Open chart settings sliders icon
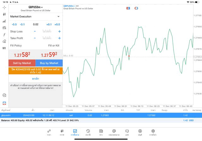The image size is (202, 141). [4, 28]
